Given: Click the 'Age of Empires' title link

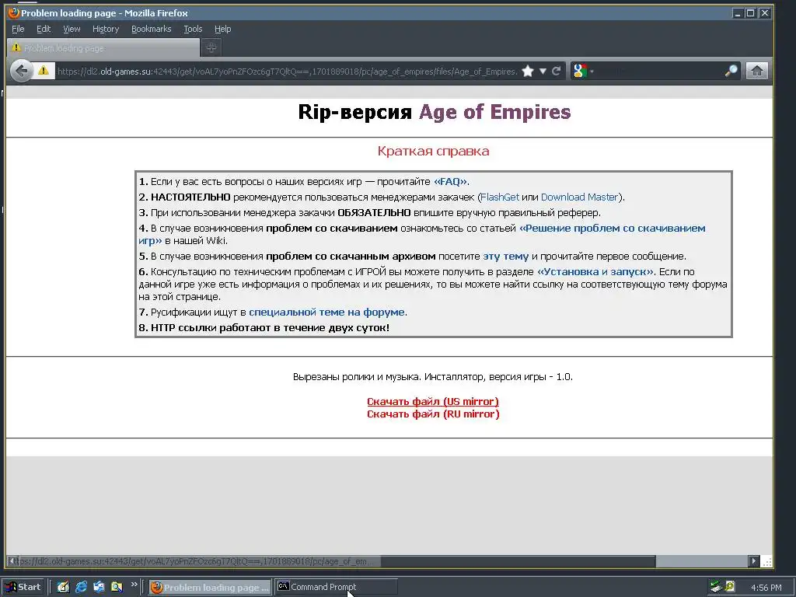Looking at the screenshot, I should pos(495,112).
